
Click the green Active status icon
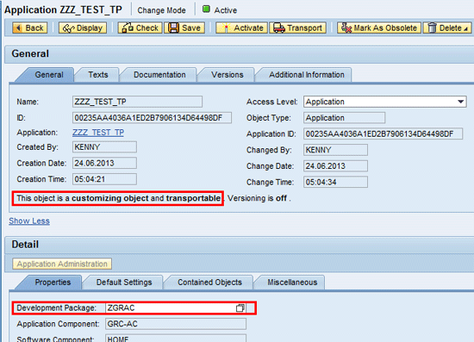coord(206,9)
